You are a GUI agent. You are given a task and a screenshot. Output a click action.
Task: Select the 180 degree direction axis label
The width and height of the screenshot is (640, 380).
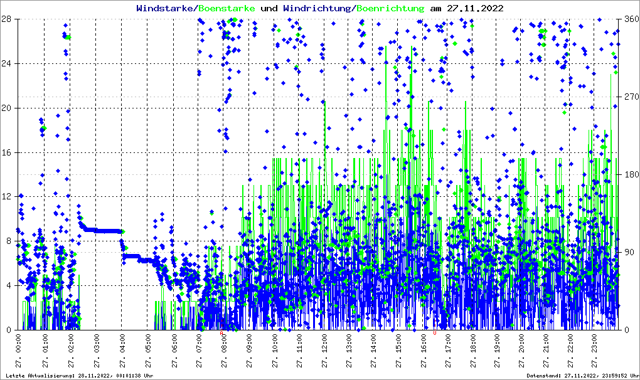(631, 174)
